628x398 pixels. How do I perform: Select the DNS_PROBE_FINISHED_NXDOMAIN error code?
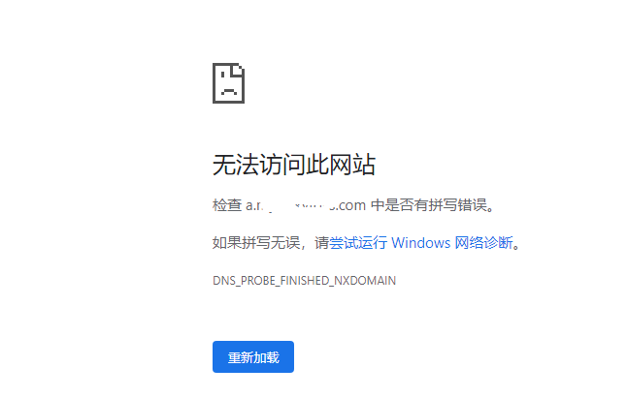(304, 281)
